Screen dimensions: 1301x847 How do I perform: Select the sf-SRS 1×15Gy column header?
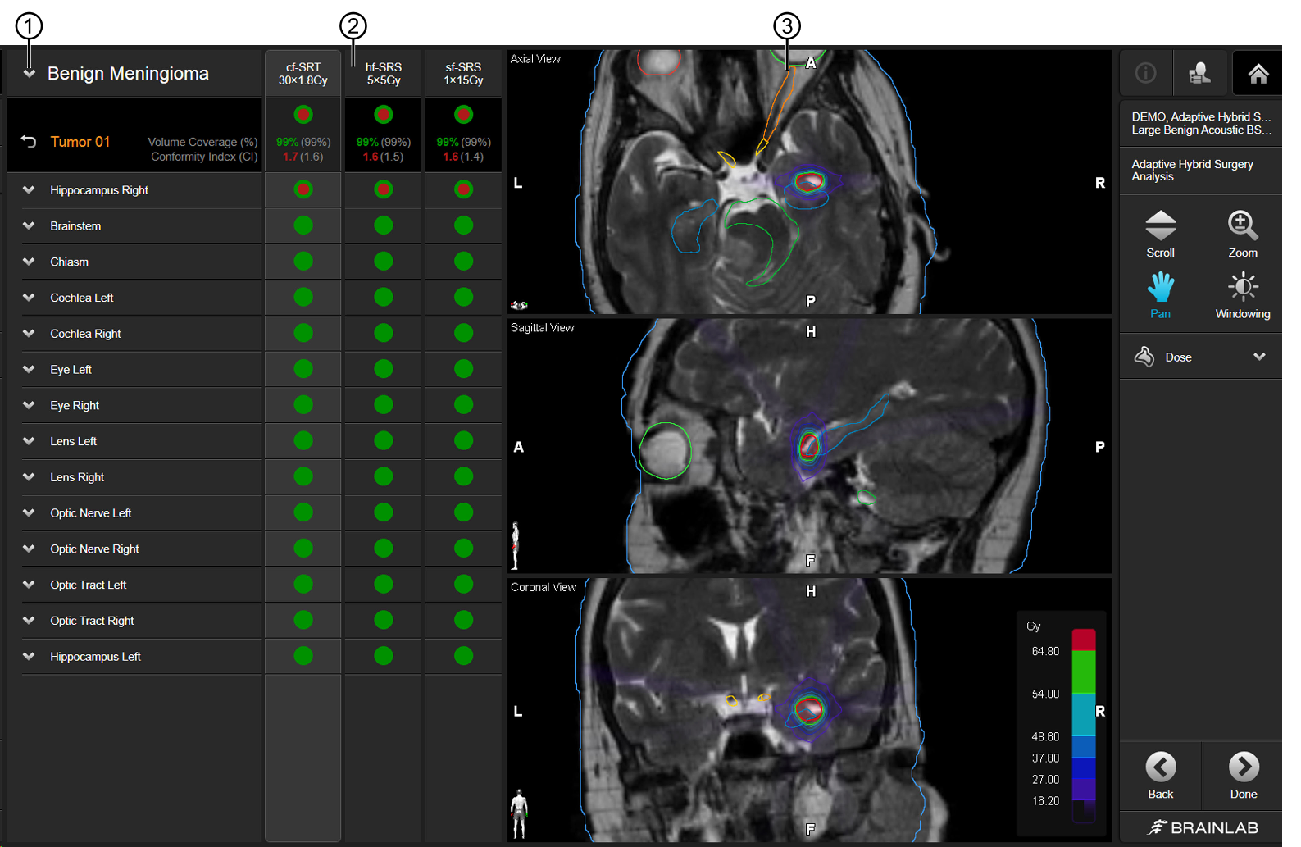(463, 74)
